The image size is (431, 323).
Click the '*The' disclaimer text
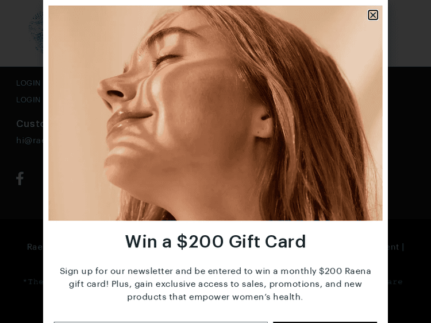pyautogui.click(x=33, y=282)
